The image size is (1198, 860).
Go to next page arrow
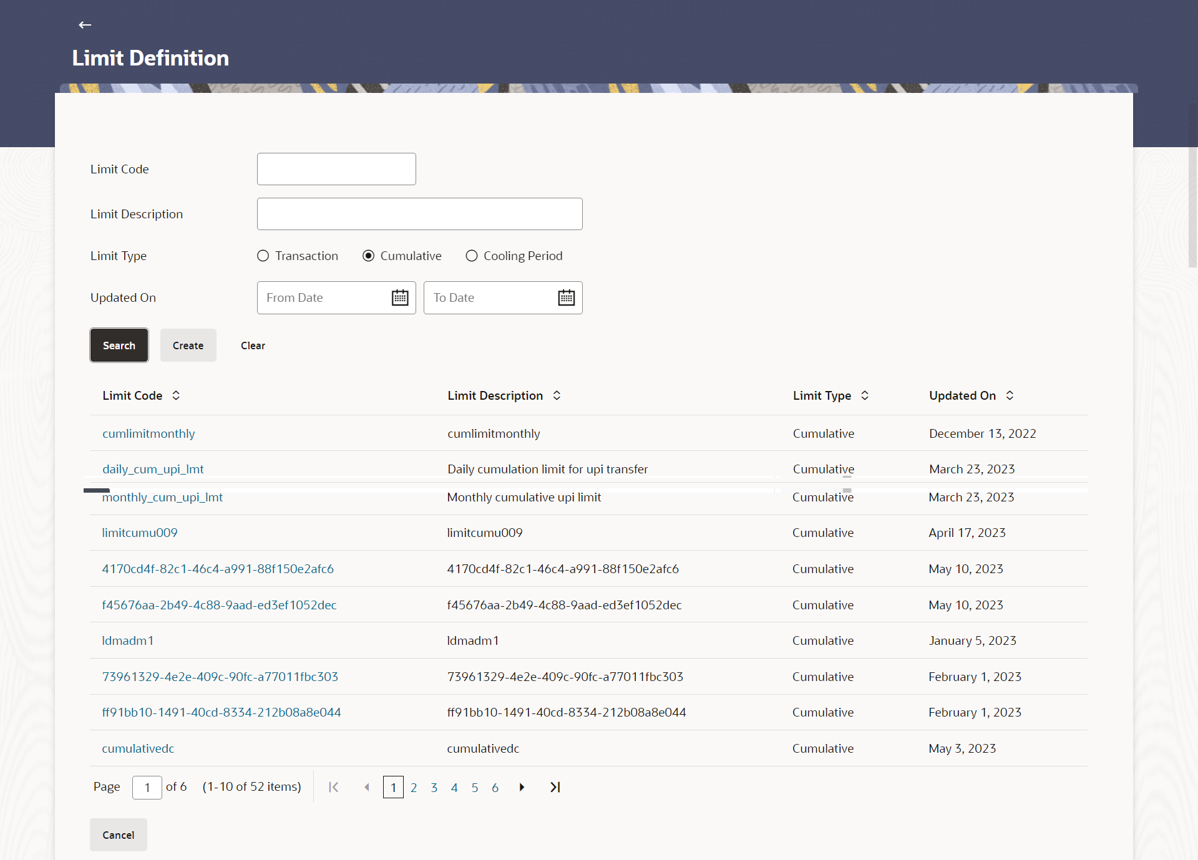coord(522,787)
